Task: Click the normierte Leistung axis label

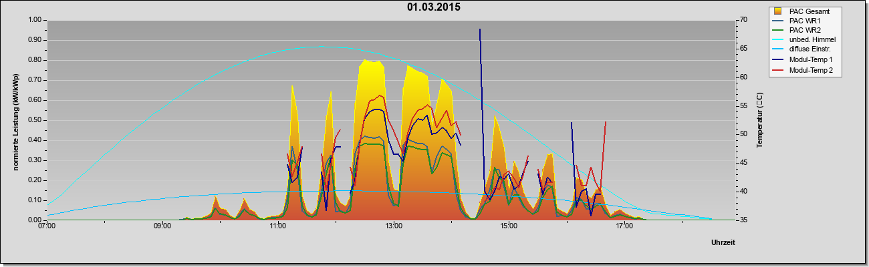Action: click(15, 120)
